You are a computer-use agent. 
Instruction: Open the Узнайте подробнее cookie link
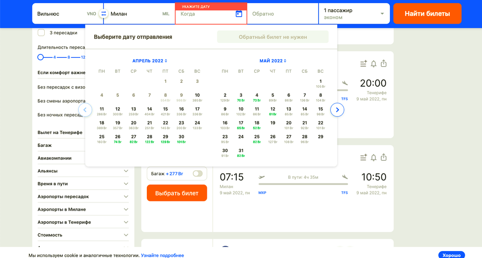tap(162, 255)
